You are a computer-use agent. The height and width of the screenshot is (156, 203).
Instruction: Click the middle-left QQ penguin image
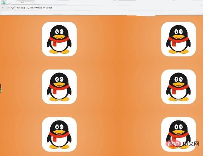(59, 86)
